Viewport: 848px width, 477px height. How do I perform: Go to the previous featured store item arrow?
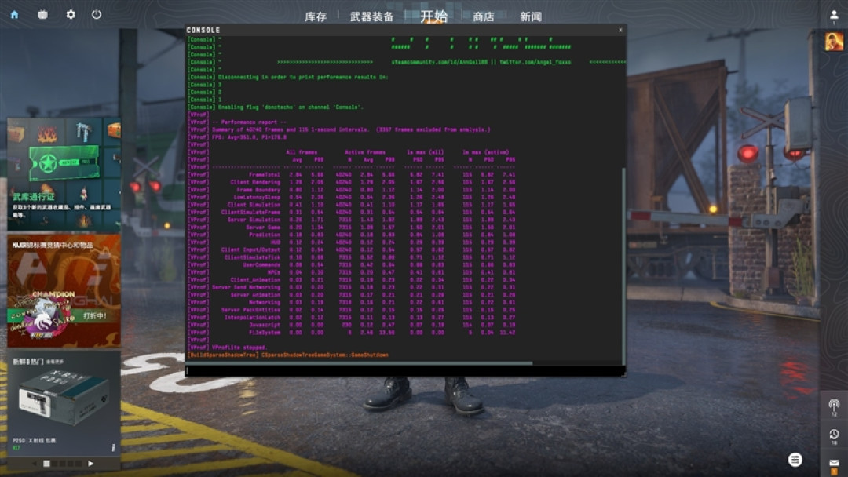pos(34,464)
